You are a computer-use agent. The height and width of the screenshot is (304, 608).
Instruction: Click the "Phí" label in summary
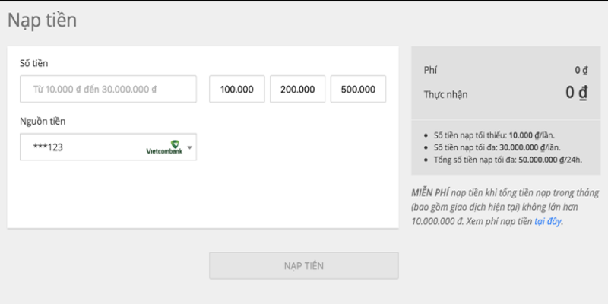tap(431, 71)
